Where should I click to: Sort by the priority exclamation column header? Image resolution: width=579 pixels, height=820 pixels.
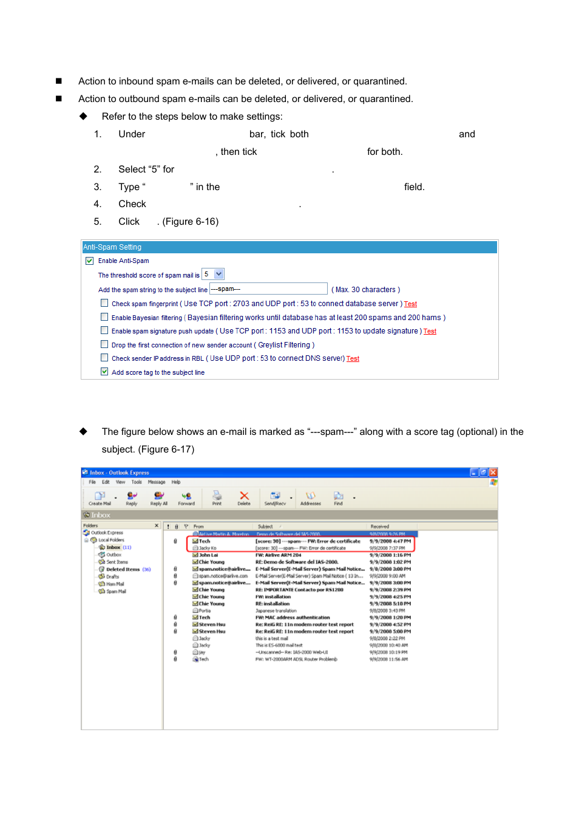(x=168, y=527)
